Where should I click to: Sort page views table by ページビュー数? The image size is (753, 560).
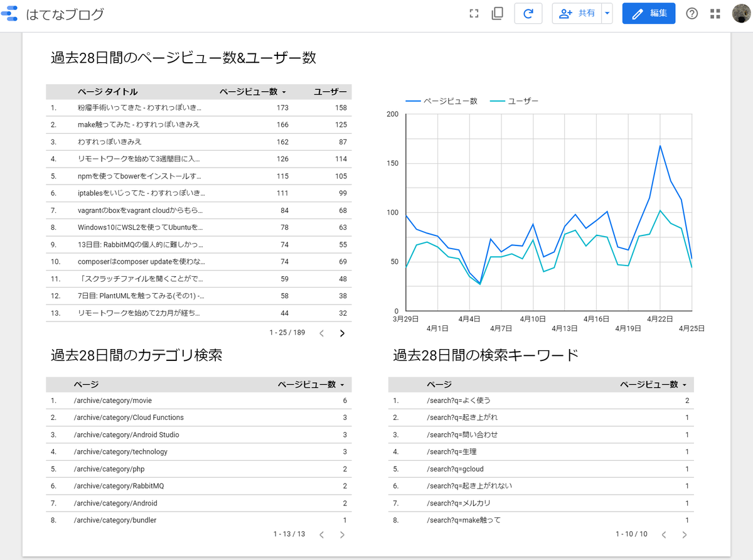point(253,92)
